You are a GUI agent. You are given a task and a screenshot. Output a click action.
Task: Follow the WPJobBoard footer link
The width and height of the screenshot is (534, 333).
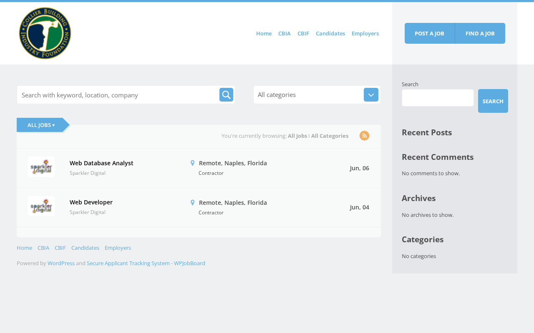pyautogui.click(x=189, y=263)
